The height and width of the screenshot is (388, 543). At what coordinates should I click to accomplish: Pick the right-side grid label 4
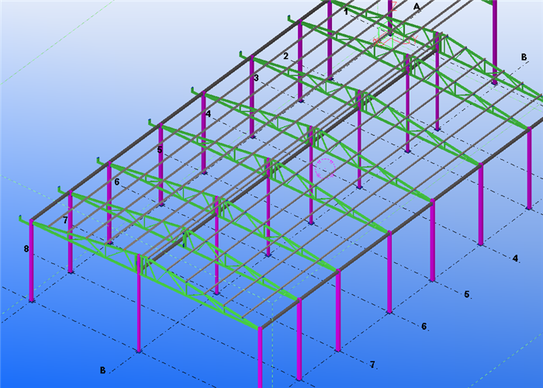pyautogui.click(x=515, y=258)
